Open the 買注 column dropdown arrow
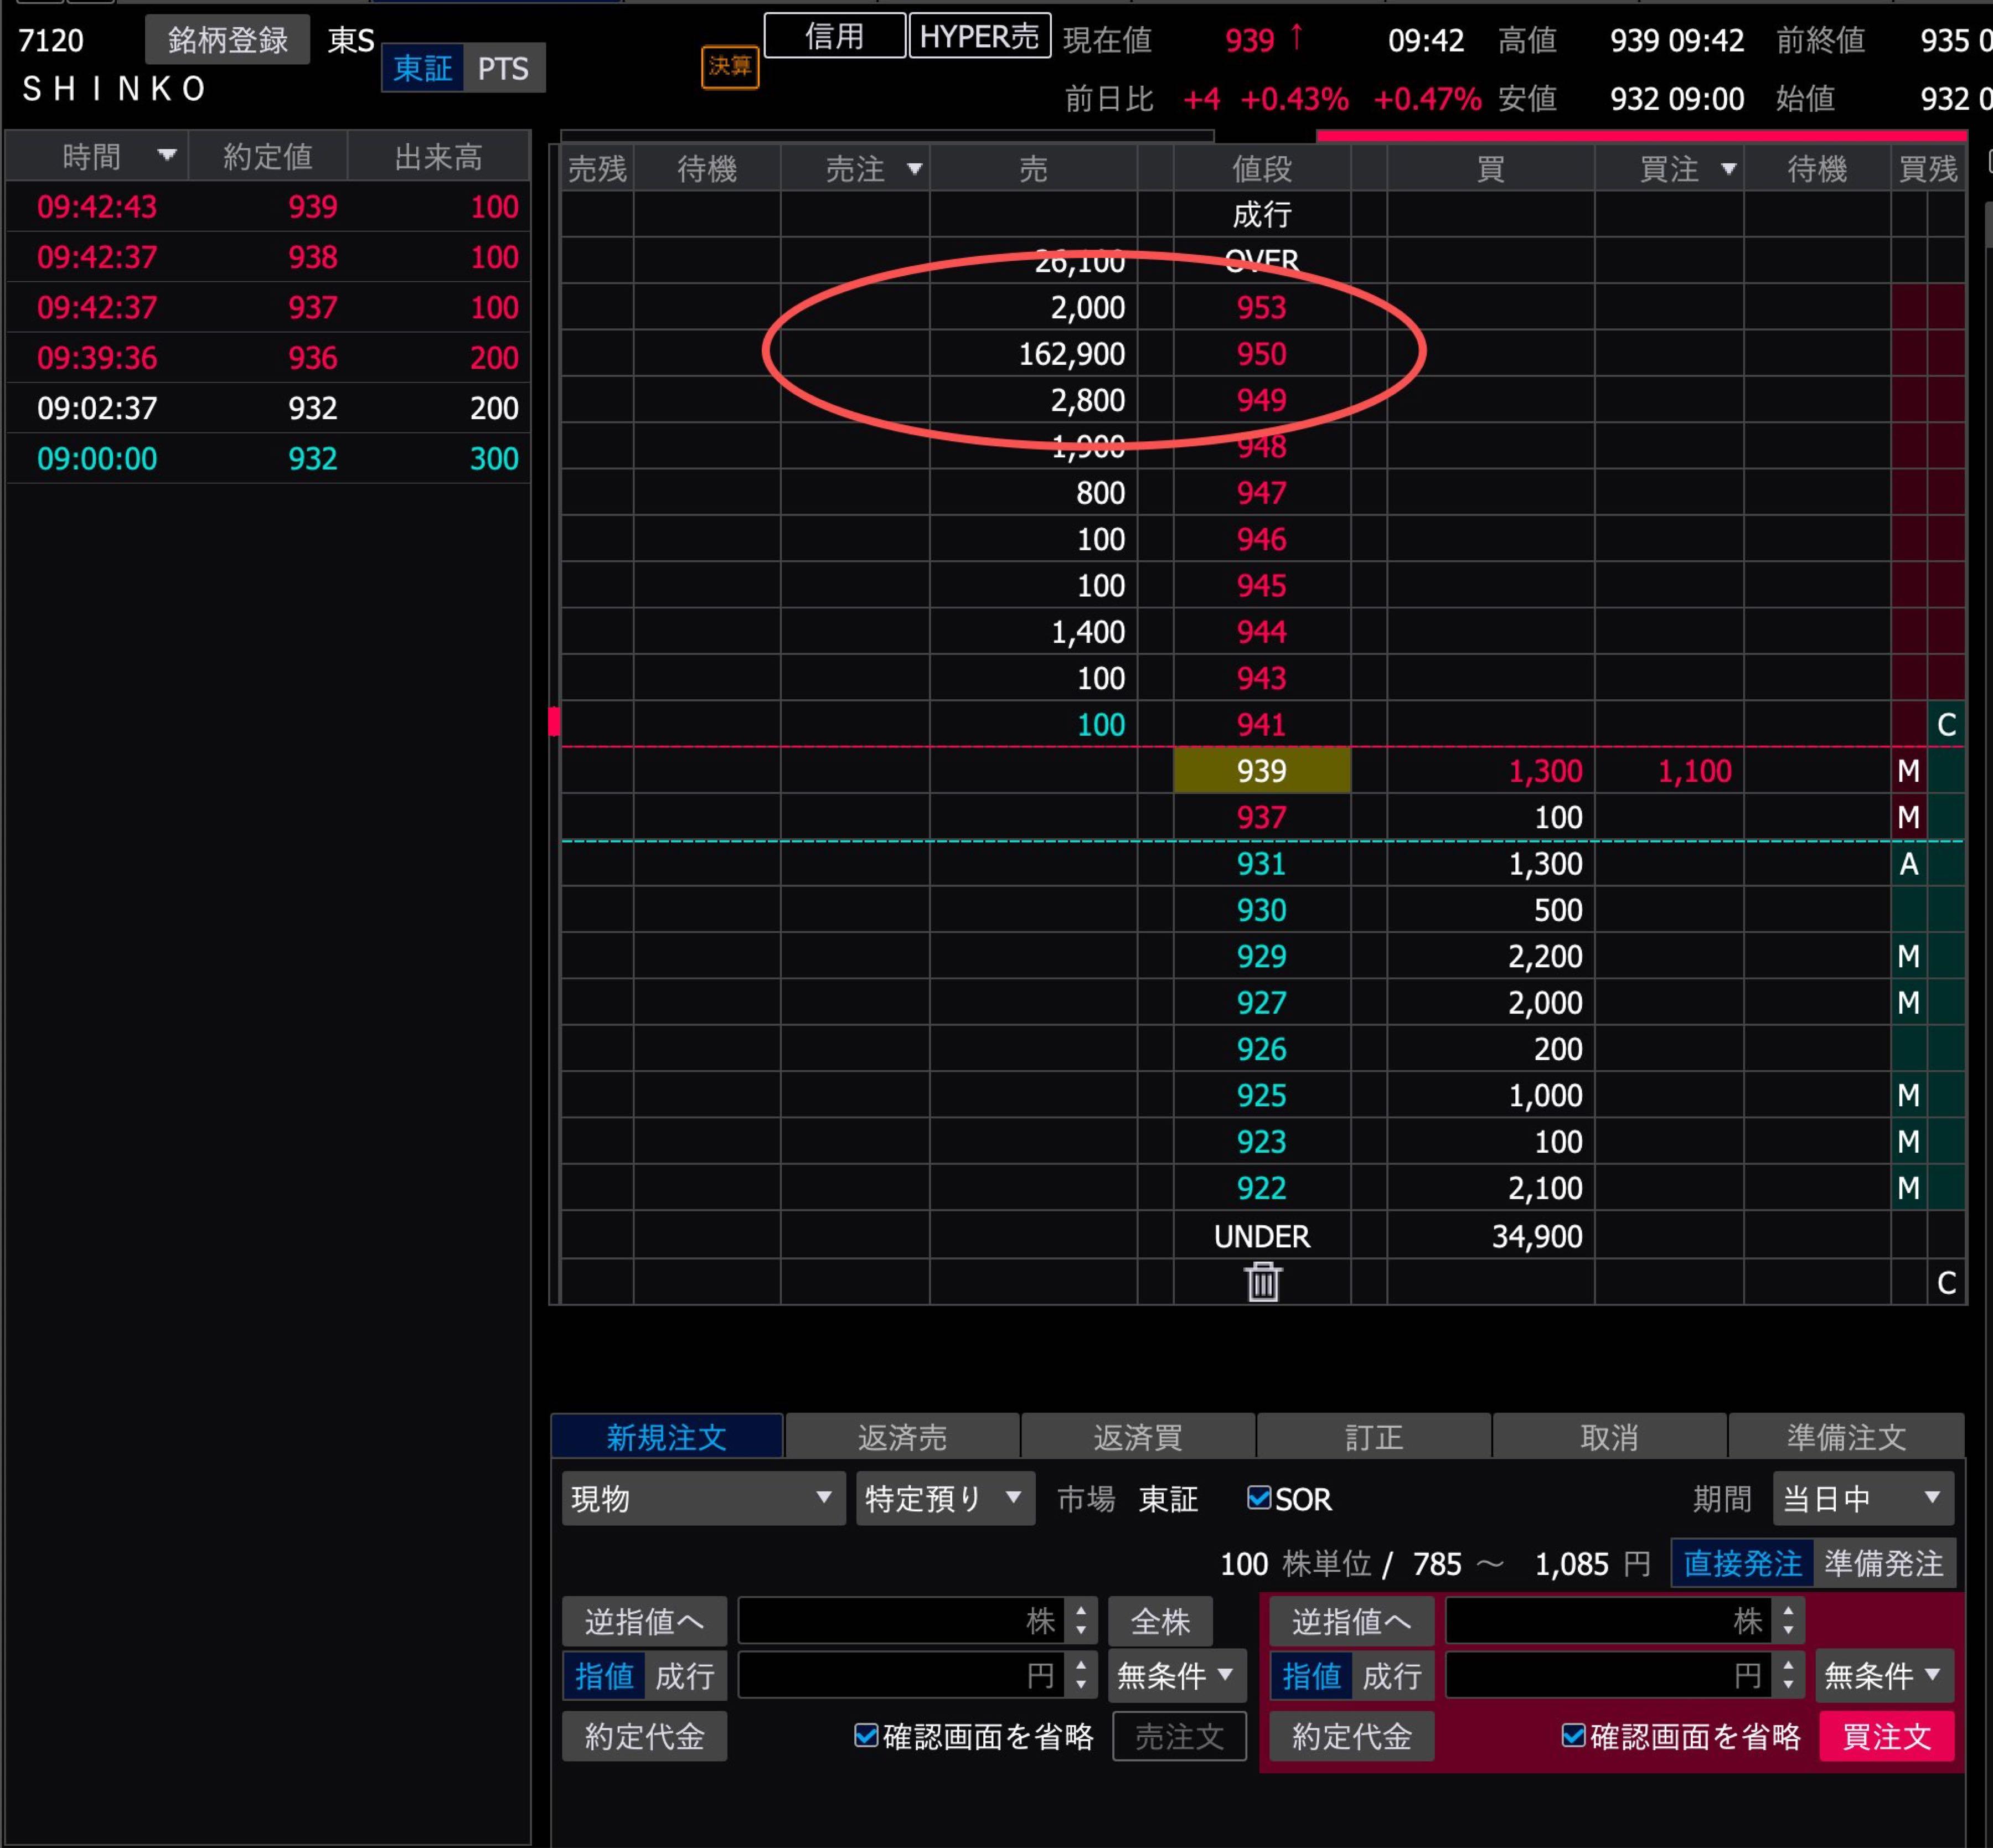 tap(1728, 169)
